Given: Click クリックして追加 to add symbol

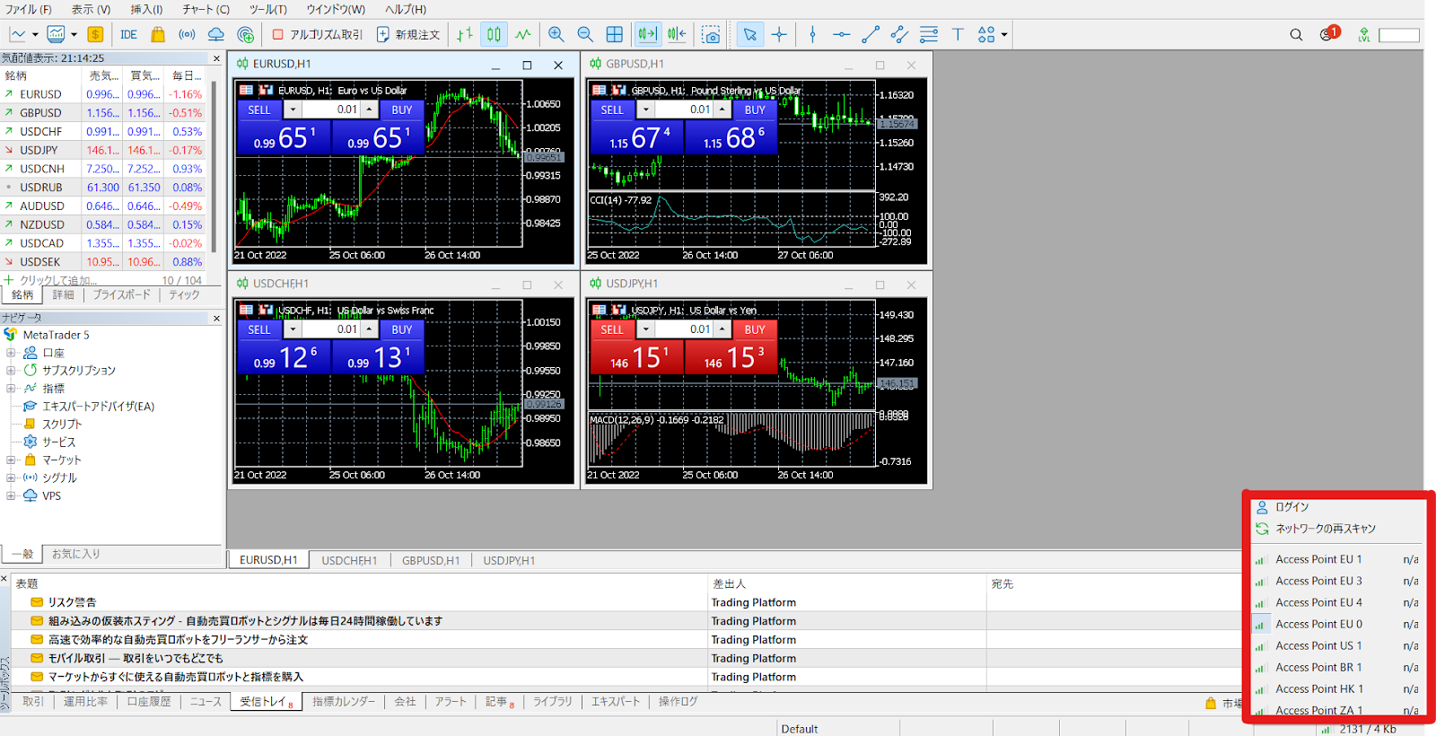Looking at the screenshot, I should coord(58,280).
